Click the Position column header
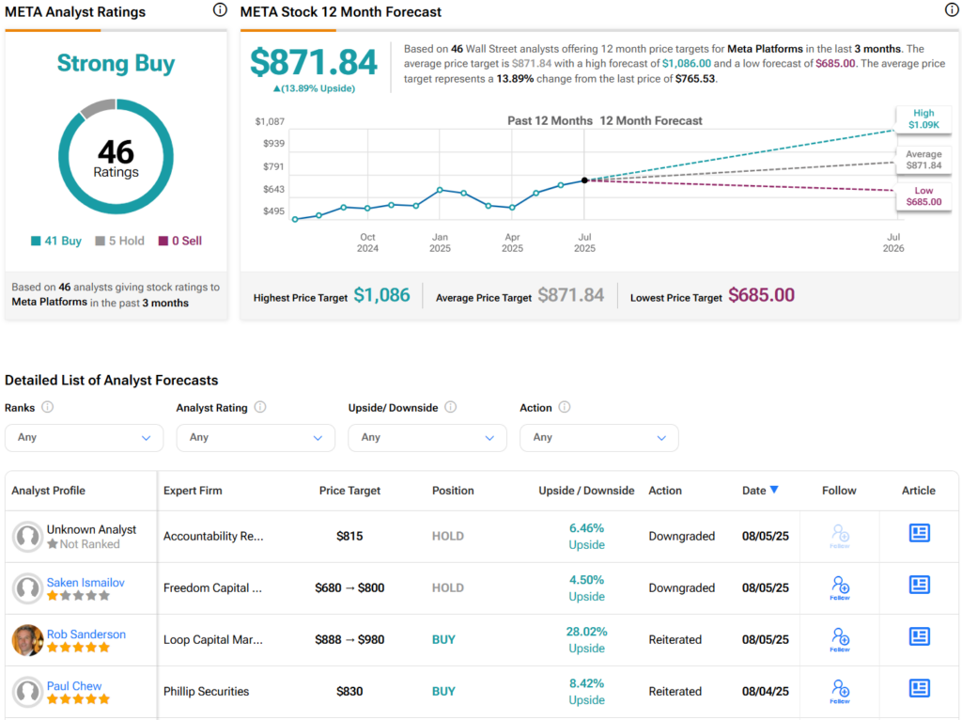 (x=453, y=491)
